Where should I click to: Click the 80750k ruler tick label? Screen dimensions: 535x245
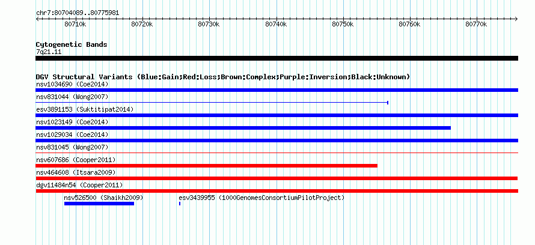[343, 25]
